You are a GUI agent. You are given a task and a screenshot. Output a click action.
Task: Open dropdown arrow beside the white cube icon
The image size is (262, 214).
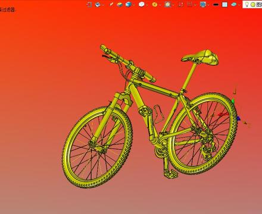147,5
